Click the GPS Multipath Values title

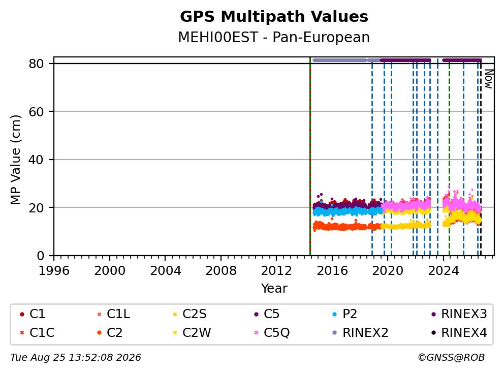(274, 17)
